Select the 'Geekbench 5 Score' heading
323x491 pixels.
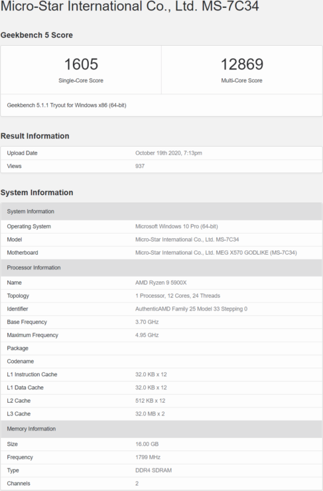pos(36,35)
